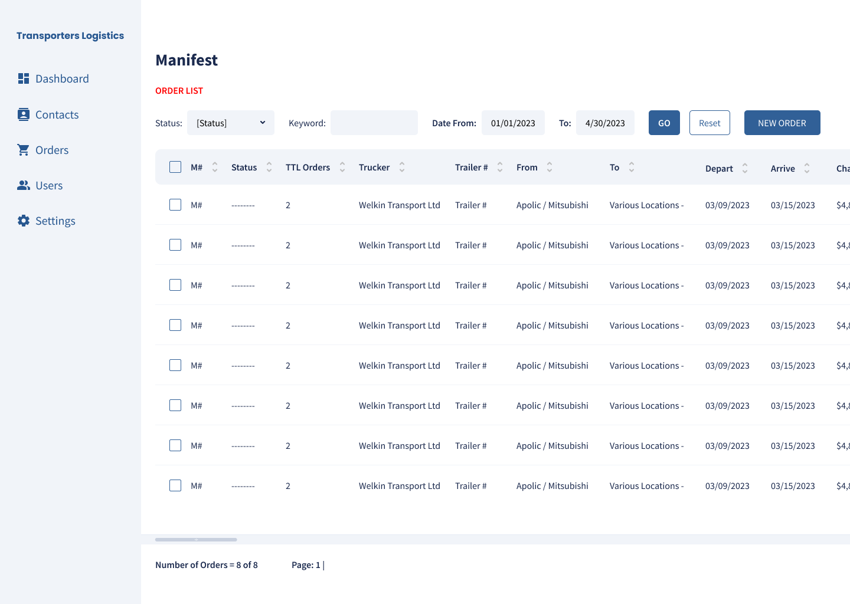This screenshot has width=850, height=604.
Task: Click the sort arrows next to Trucker
Action: pyautogui.click(x=401, y=167)
